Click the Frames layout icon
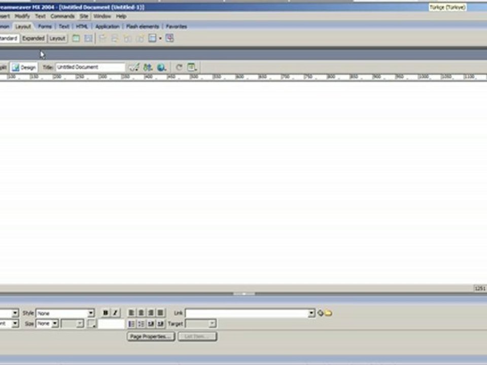 (x=152, y=38)
